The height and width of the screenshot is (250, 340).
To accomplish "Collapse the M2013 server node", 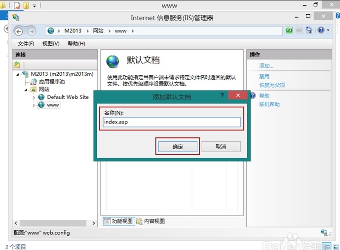I will pos(18,75).
